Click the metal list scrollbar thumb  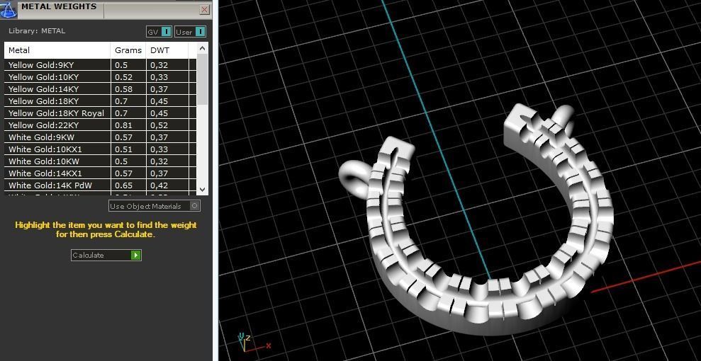pyautogui.click(x=203, y=79)
